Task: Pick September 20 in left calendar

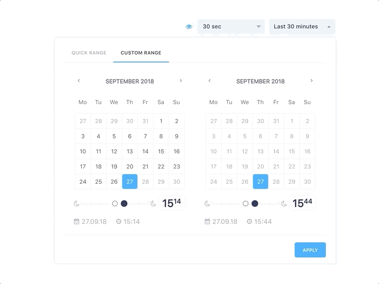Action: tap(130, 167)
